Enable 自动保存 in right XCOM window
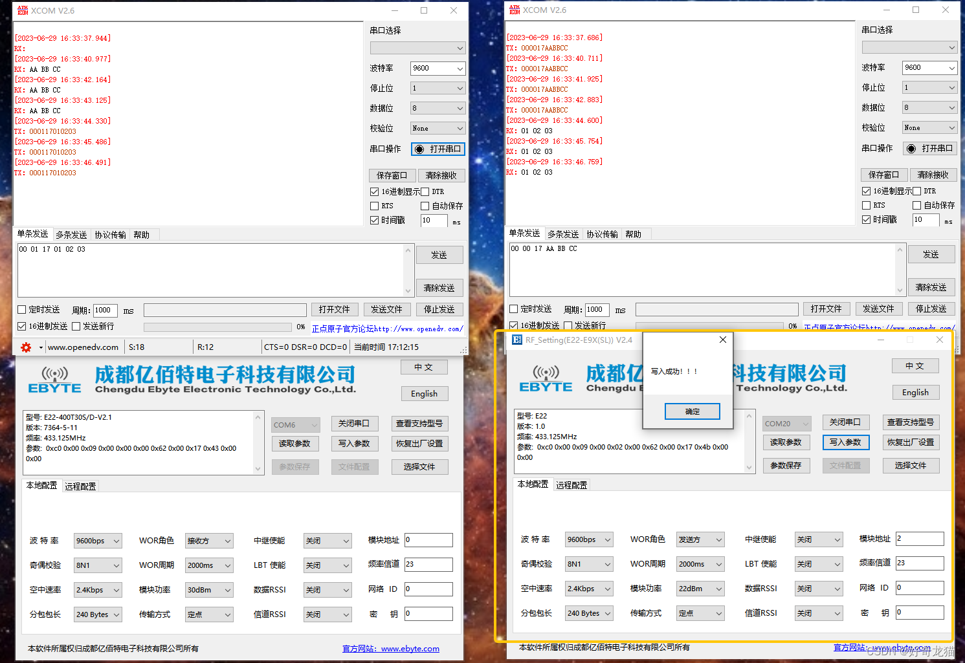 (x=917, y=205)
